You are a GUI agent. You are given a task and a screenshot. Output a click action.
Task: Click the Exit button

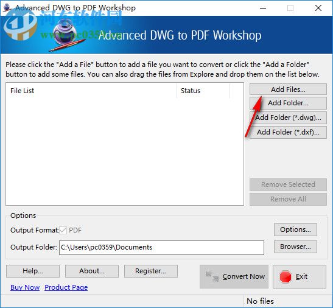pyautogui.click(x=300, y=276)
